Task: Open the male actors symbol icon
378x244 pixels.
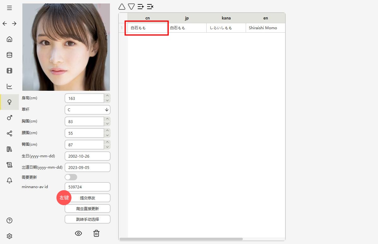Action: pyautogui.click(x=9, y=118)
